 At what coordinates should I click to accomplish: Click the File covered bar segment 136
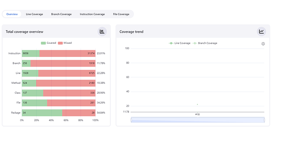(34, 103)
